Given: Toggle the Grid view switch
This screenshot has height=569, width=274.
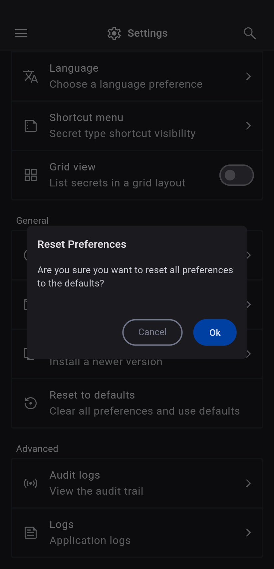Looking at the screenshot, I should pyautogui.click(x=236, y=175).
